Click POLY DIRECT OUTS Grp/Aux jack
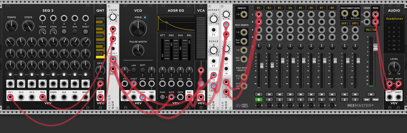Image resolution: width=407 pixels, height=133 pixels. pos(355,13)
